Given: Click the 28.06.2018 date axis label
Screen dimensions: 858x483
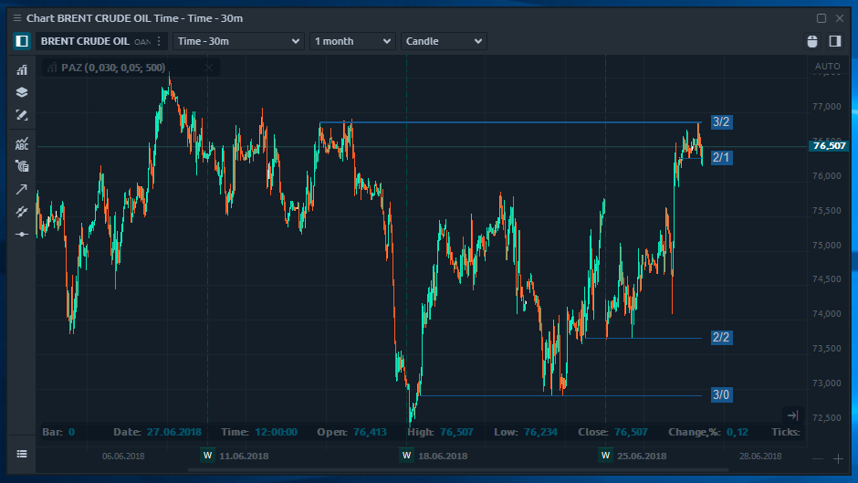Looking at the screenshot, I should [x=760, y=457].
